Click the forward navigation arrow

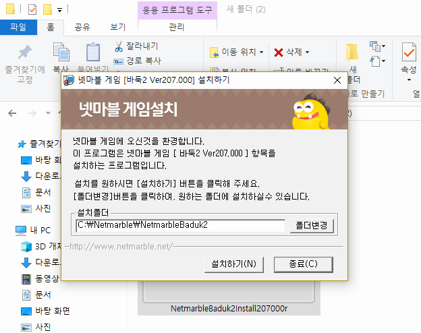32,113
